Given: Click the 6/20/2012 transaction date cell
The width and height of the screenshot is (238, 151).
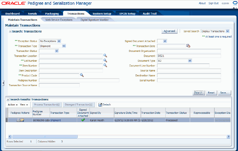Looking at the screenshot, I should [153, 120].
